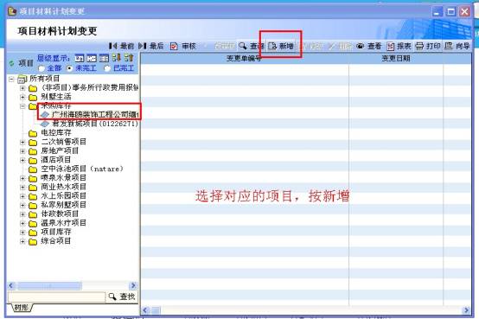The height and width of the screenshot is (319, 479).
Task: Click tree panel scroll-left arrow
Action: (x=11, y=285)
